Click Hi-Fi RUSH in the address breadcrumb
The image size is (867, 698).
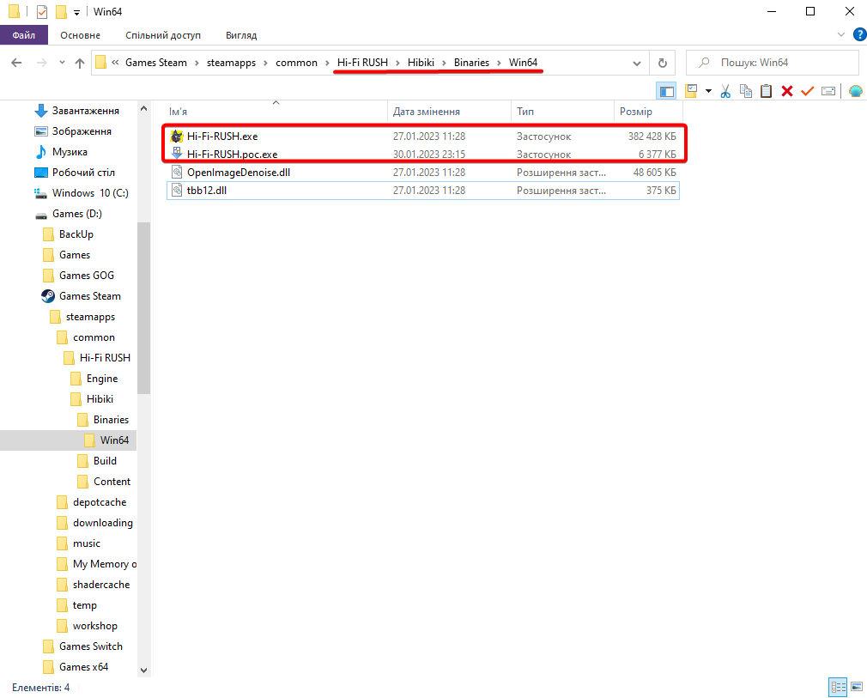363,63
